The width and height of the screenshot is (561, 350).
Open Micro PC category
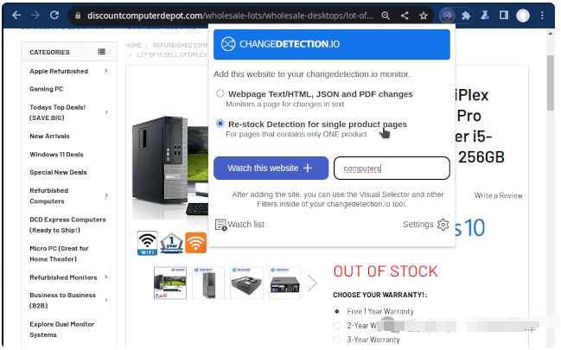click(59, 253)
